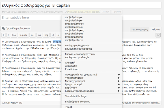The image size is (164, 108).
Task: Switch to the Κειμενογράφος tab
Action: click(x=139, y=29)
